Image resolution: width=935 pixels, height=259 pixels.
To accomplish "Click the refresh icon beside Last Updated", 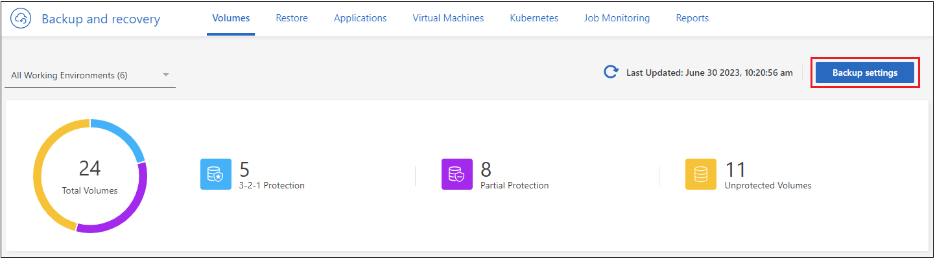I will point(611,73).
